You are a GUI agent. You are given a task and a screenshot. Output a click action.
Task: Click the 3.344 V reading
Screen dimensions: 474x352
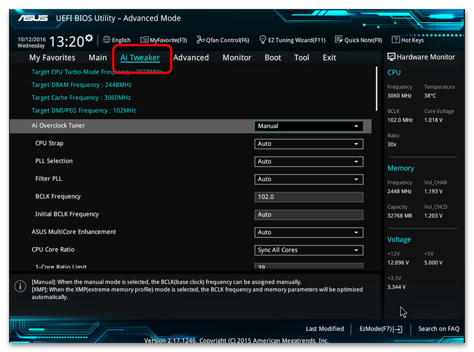396,287
